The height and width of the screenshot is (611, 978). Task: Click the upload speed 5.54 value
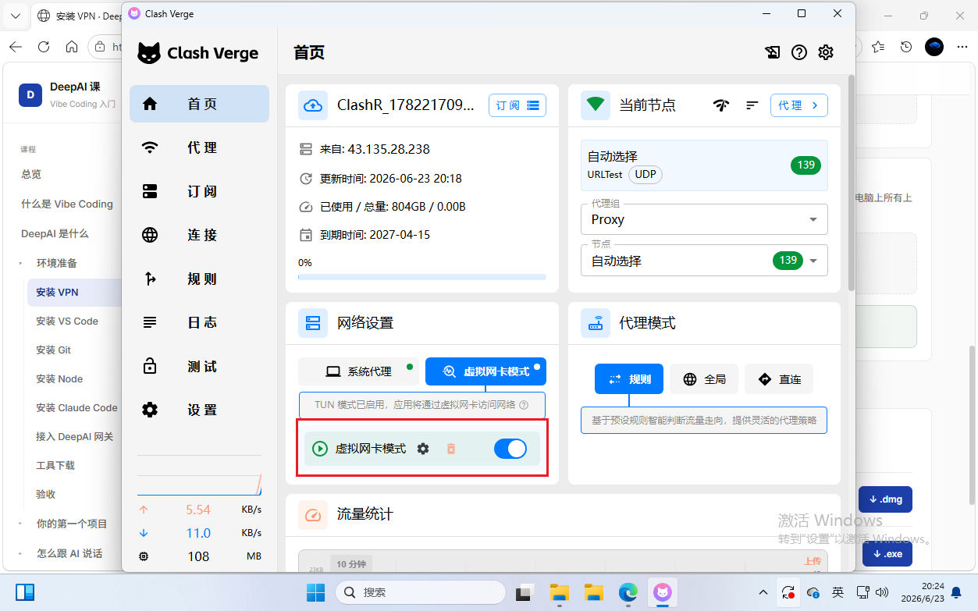(x=198, y=510)
